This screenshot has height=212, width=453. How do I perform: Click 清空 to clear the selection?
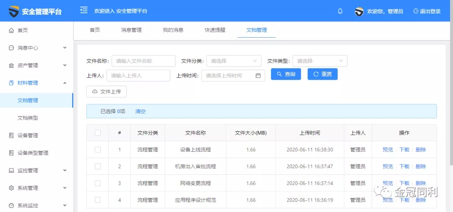click(140, 112)
